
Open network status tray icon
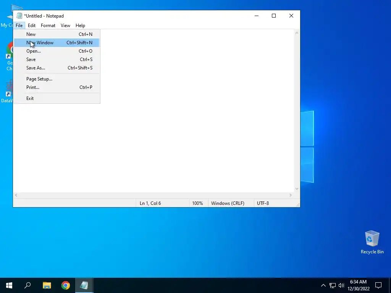333,285
